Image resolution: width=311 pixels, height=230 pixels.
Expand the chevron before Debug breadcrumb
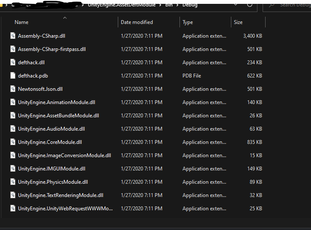(x=177, y=5)
